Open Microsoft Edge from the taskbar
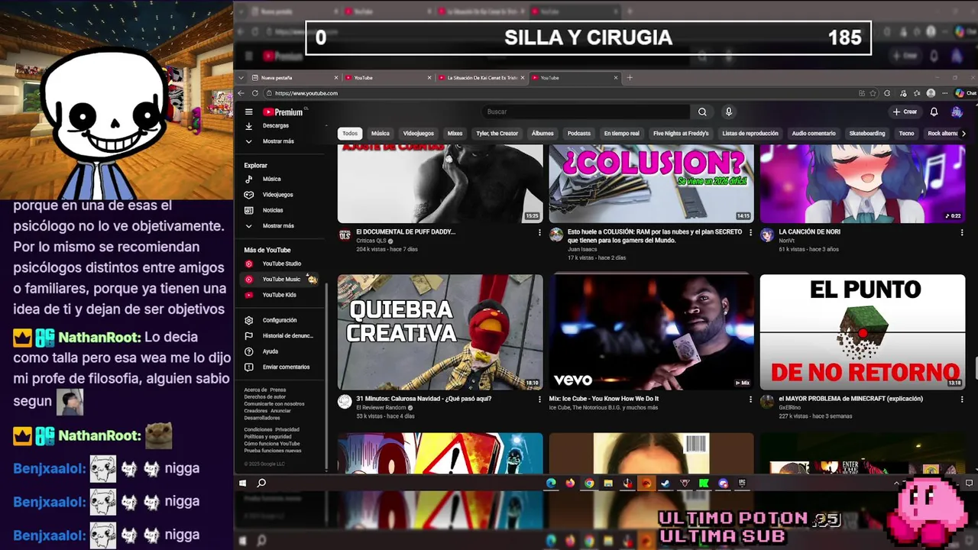Viewport: 978px width, 550px height. tap(551, 483)
